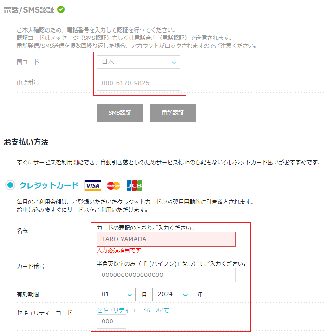The width and height of the screenshot is (326, 335).
Task: Open the expiration year 2024 dropdown
Action: tap(171, 294)
